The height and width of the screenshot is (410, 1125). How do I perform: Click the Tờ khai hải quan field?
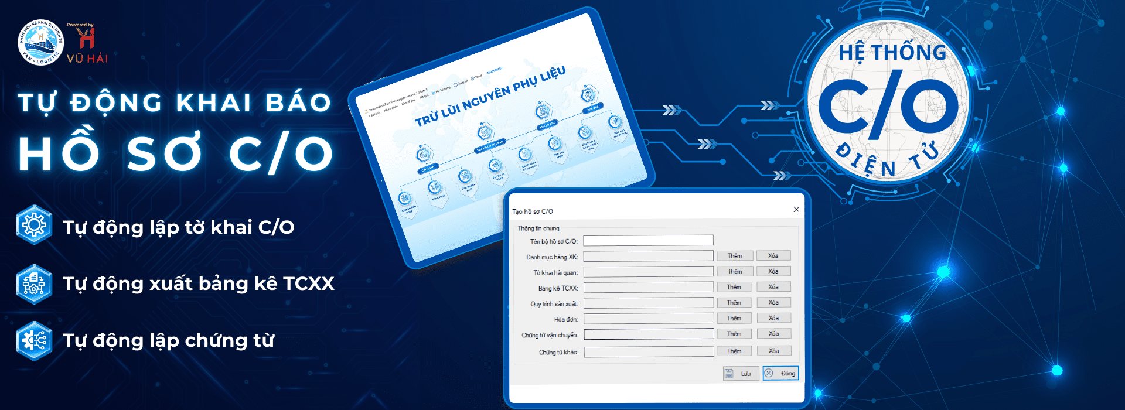[648, 272]
